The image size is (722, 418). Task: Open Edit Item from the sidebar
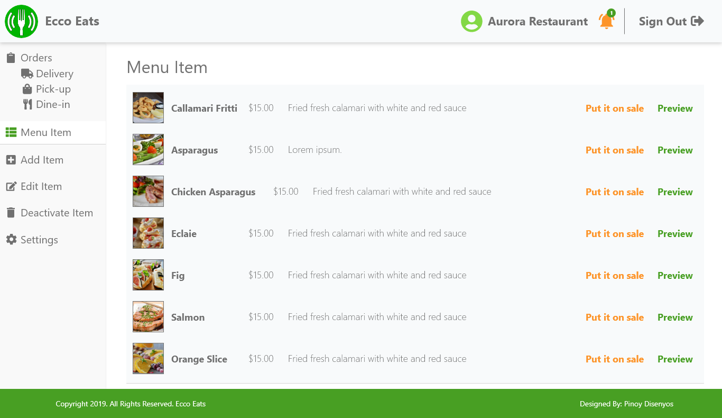click(x=41, y=186)
